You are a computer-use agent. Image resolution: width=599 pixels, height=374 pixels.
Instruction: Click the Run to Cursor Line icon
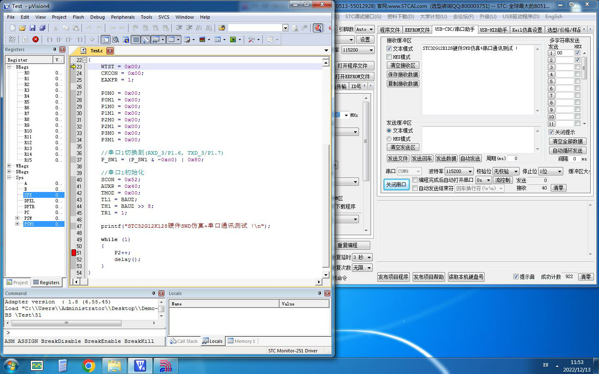click(80, 39)
